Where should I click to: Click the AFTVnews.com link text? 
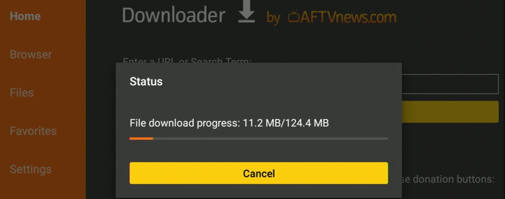coord(342,17)
